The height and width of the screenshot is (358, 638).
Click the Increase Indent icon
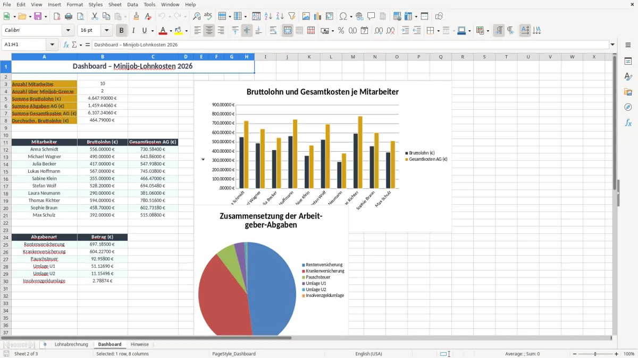click(405, 31)
